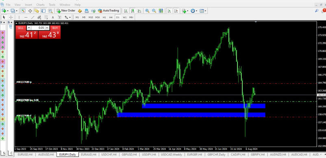Screen dimensions: 326x158
Task: Close the Market Watch panel
Action: click(x=4, y=22)
